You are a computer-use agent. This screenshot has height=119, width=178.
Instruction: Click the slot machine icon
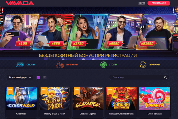pos(20,65)
